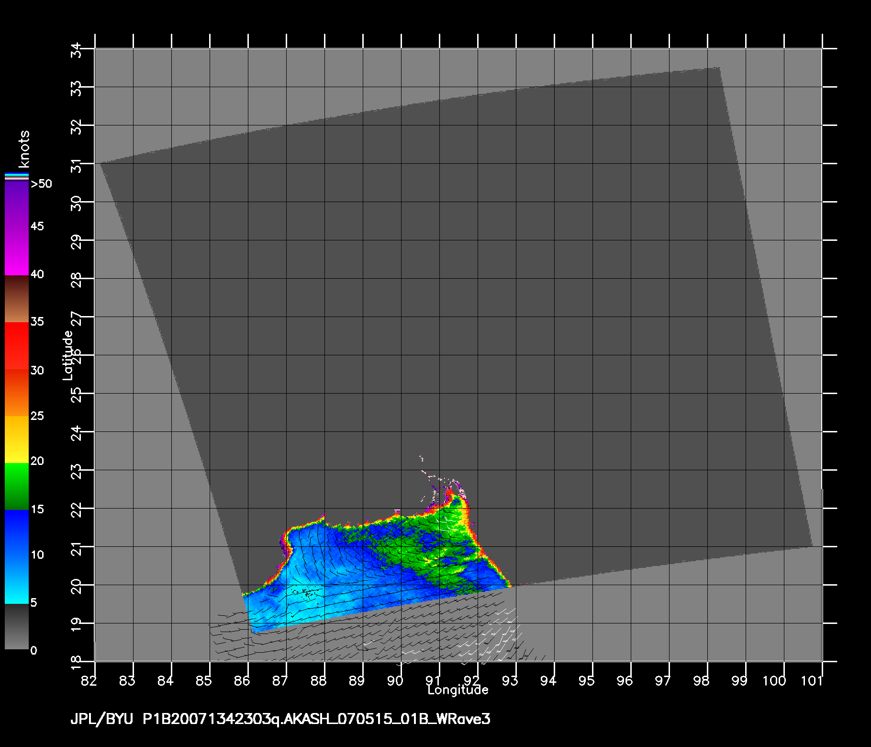Click the 'P1B20071342303q.AKASH_070515_01B_WRave3' filename caption
This screenshot has height=747, width=871.
pyautogui.click(x=317, y=720)
